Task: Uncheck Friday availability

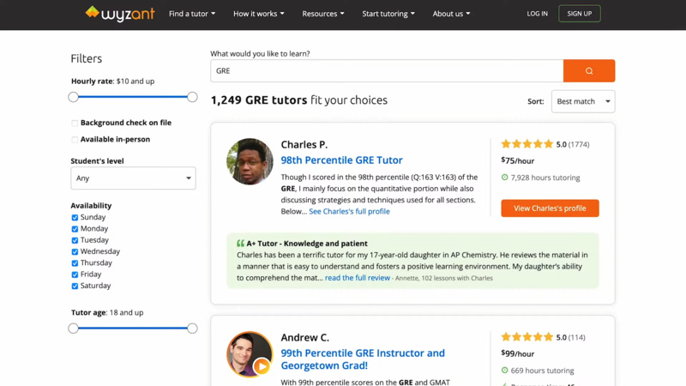Action: [x=75, y=274]
